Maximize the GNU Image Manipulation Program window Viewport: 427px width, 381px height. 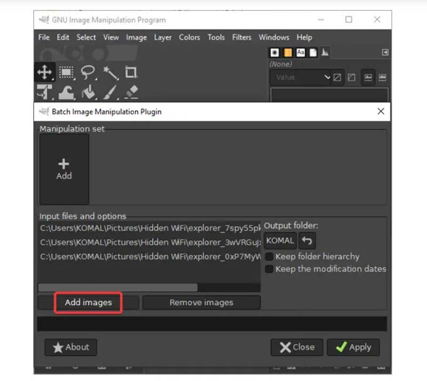tap(349, 20)
